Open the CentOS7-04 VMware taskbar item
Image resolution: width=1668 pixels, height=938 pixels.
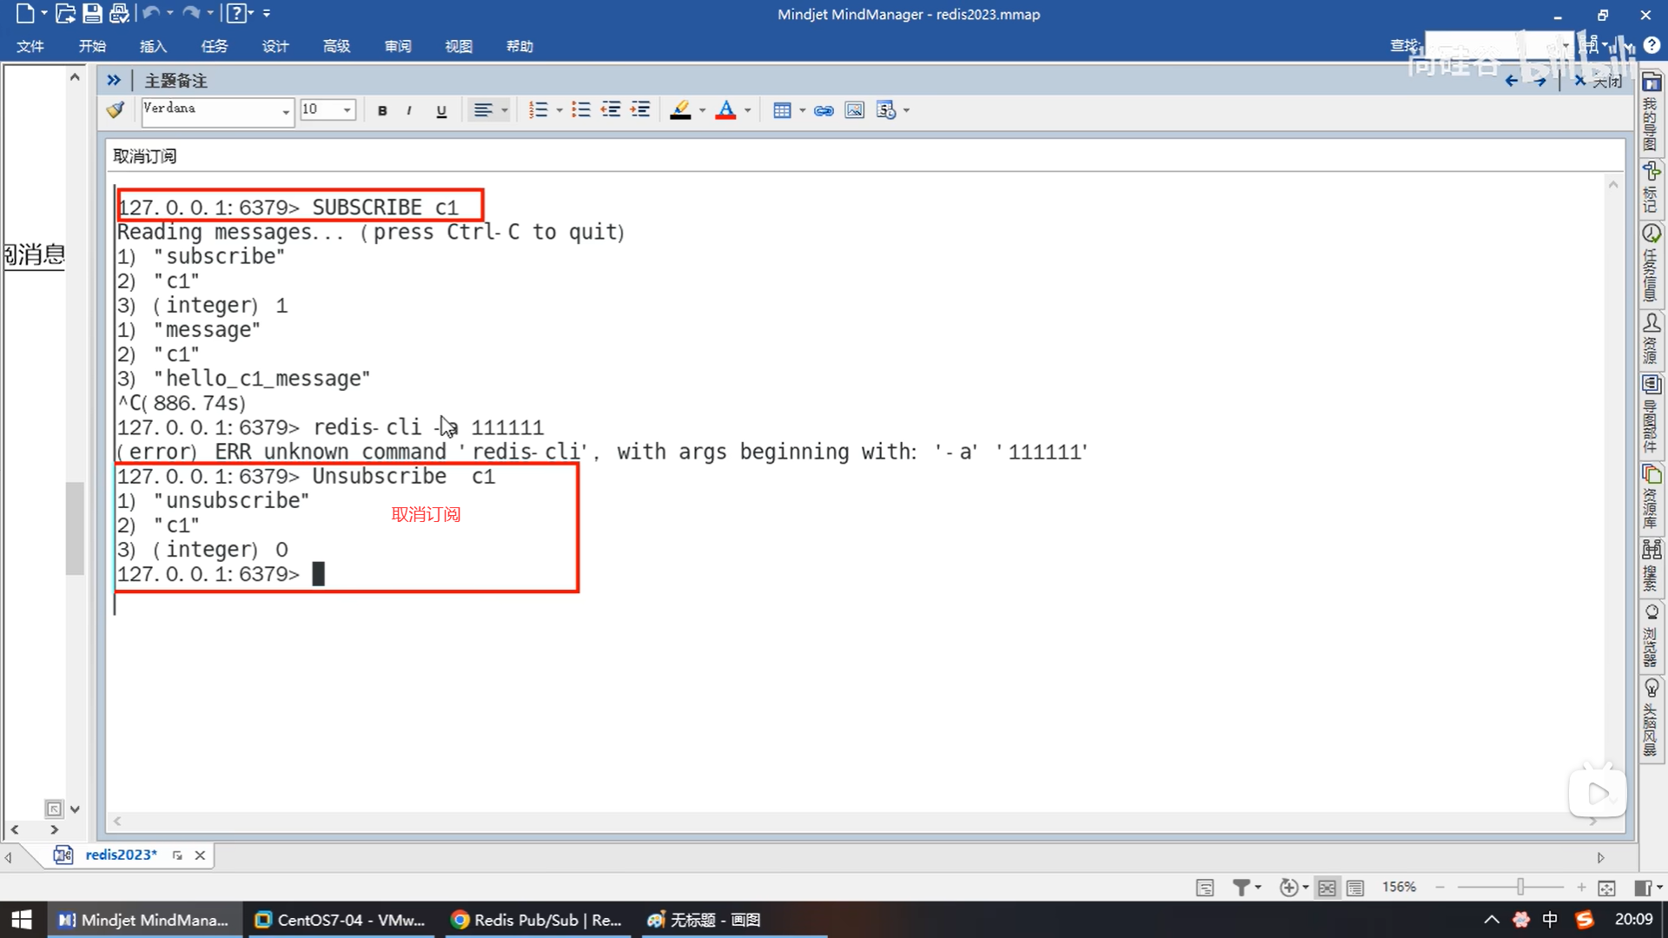pyautogui.click(x=340, y=920)
